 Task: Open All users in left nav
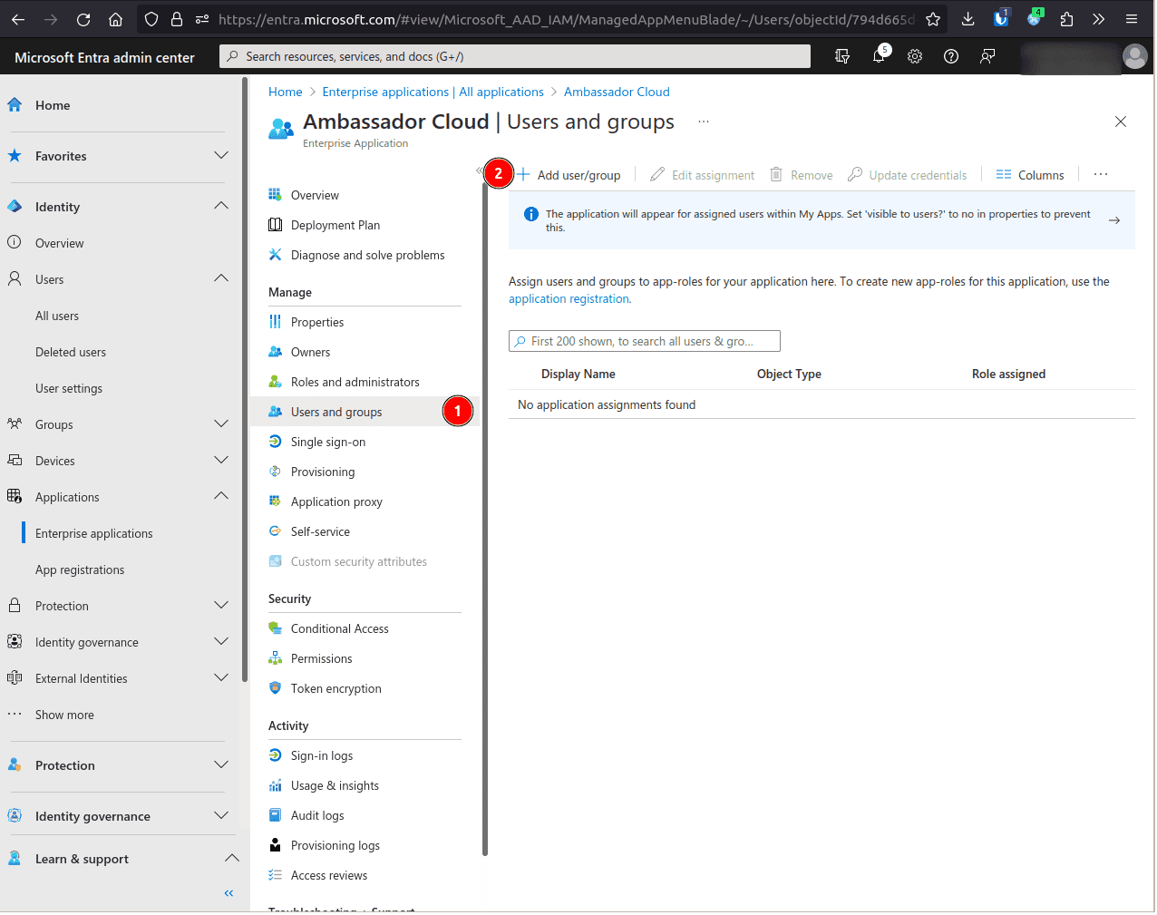tap(57, 316)
